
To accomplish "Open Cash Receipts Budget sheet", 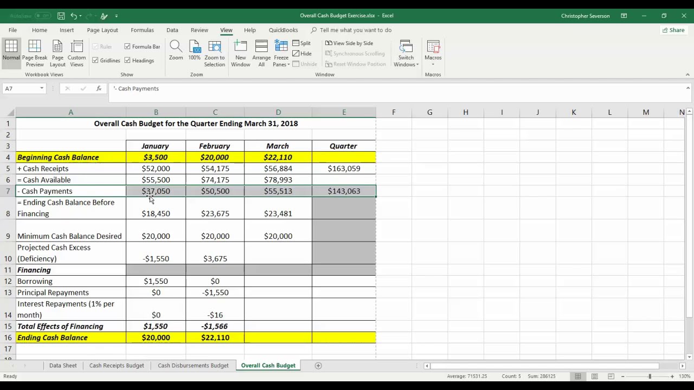I will pos(117,366).
